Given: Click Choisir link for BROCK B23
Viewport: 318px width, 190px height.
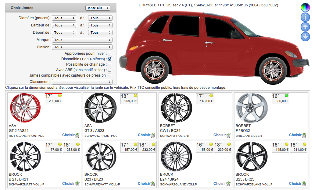Looking at the screenshot, I should 144,184.
